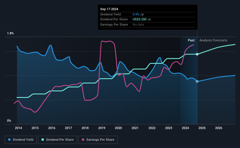Select the Dividend Yield data point marker

[197, 82]
